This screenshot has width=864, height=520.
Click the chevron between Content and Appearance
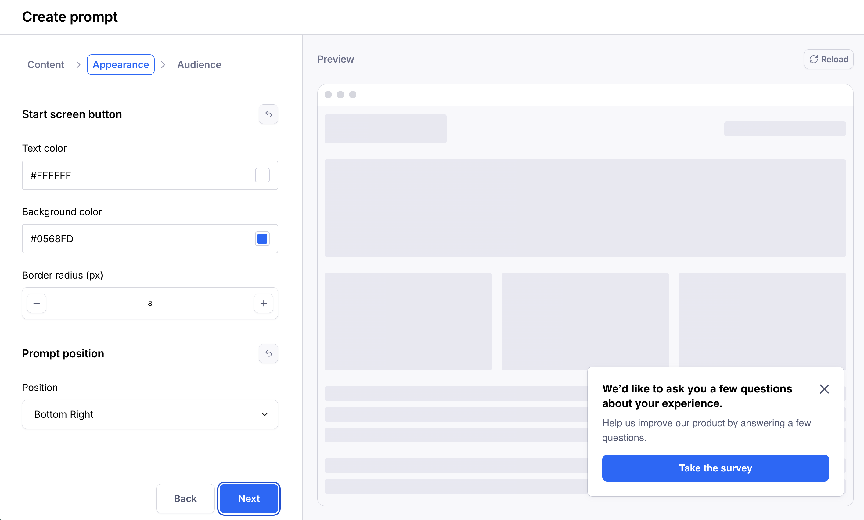point(78,64)
